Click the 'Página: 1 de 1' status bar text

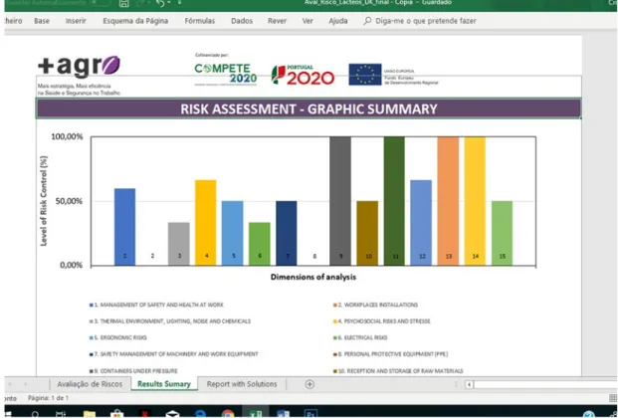(x=49, y=398)
